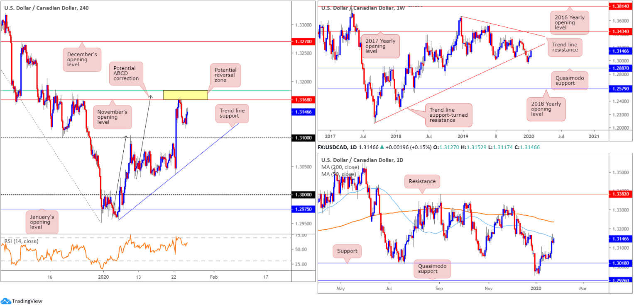Click the Feb date on 240 chart axis
This screenshot has width=634, height=306.
213,277
